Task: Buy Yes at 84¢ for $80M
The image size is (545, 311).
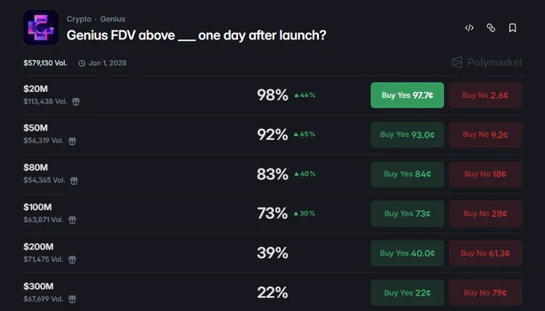Action: pyautogui.click(x=407, y=174)
